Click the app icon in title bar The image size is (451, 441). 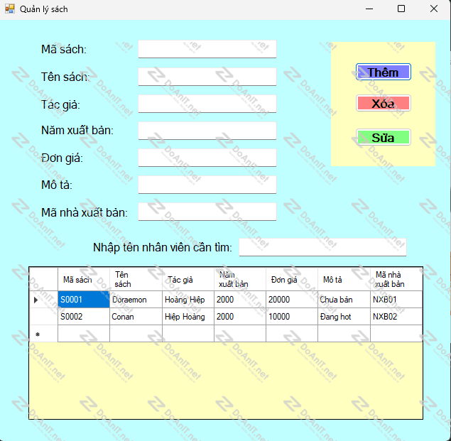[x=10, y=9]
